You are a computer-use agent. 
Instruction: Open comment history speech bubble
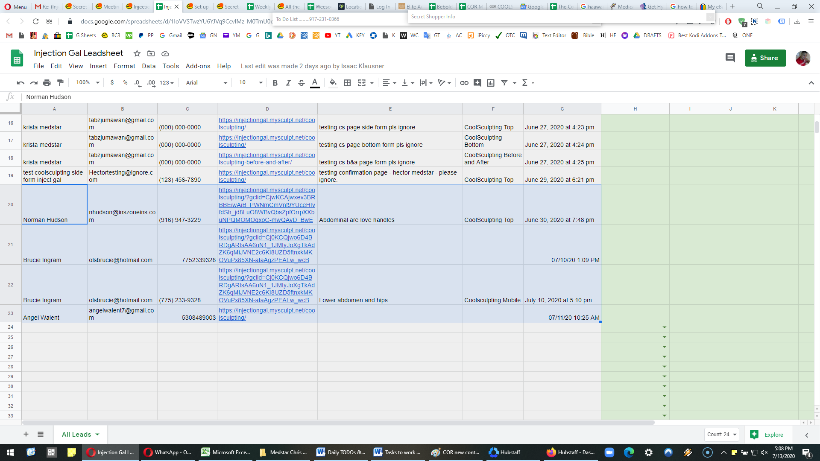coord(730,58)
